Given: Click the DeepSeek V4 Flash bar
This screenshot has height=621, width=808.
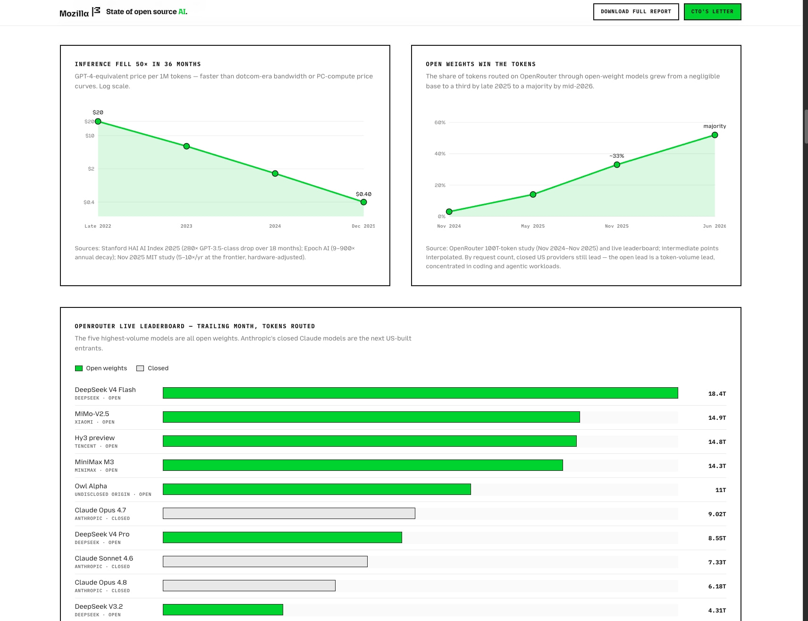Looking at the screenshot, I should 421,393.
